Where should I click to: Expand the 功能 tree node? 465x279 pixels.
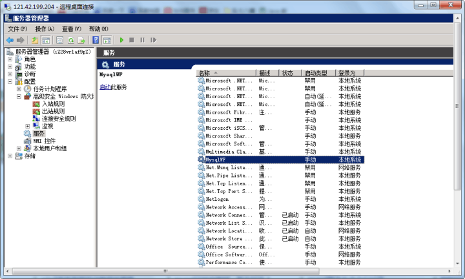[x=10, y=67]
